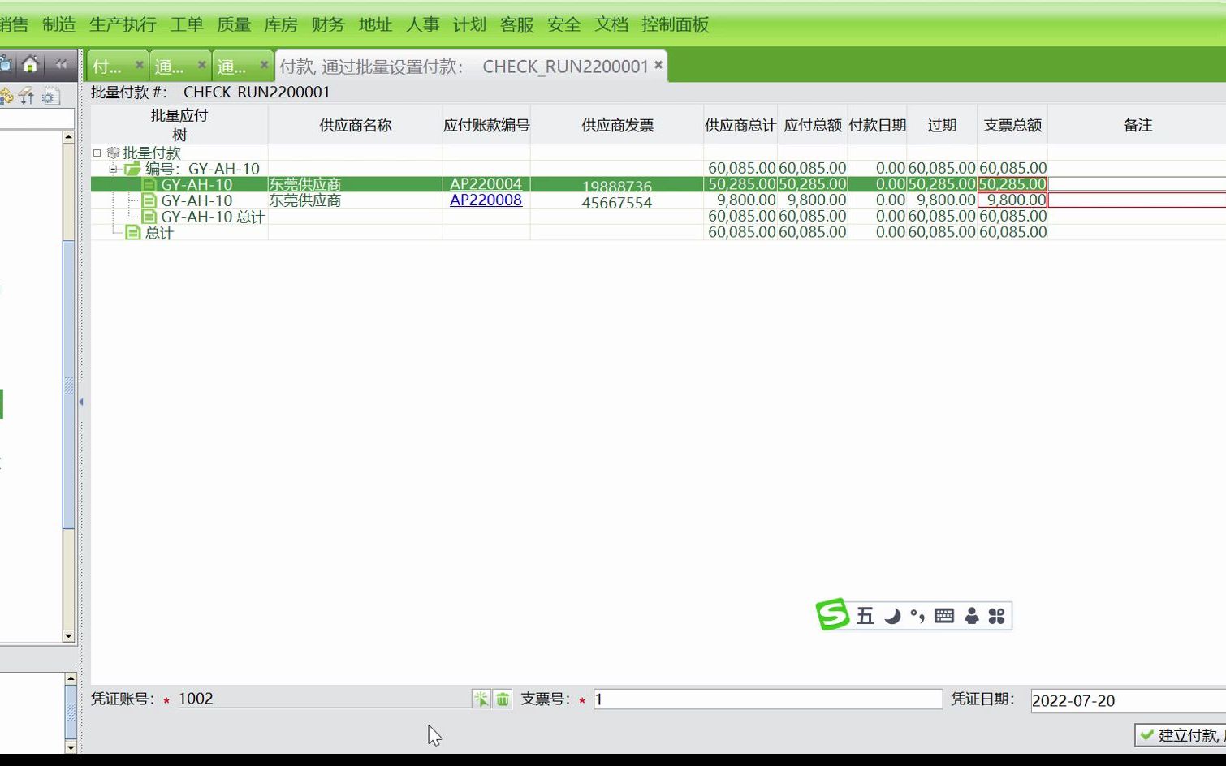Image resolution: width=1226 pixels, height=766 pixels.
Task: Select the 应付账款编号 column header
Action: pyautogui.click(x=486, y=125)
